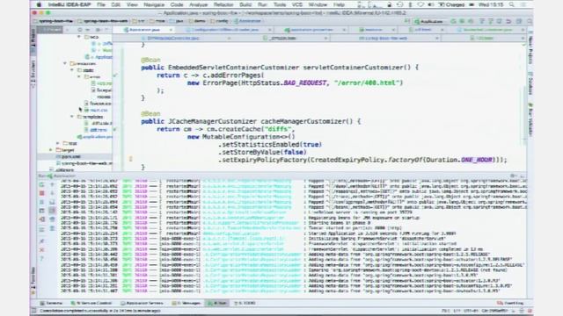563x316 pixels.
Task: Click config breadcrumb in navigation bar
Action: pos(219,21)
